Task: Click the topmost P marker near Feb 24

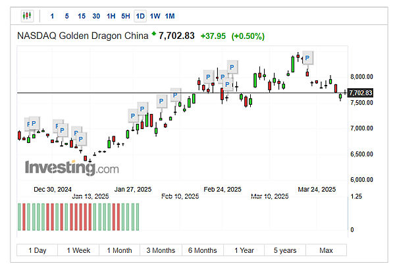Action: pyautogui.click(x=232, y=67)
